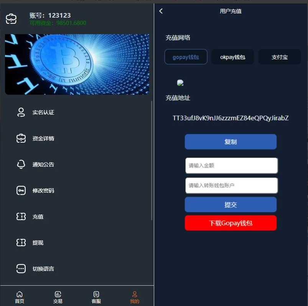Click the 修改密码 key icon

[21, 191]
